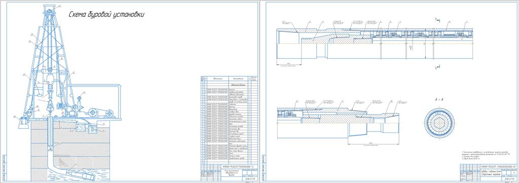Click the title "Схема буровой установки"
The height and width of the screenshot is (183, 519).
click(x=106, y=15)
